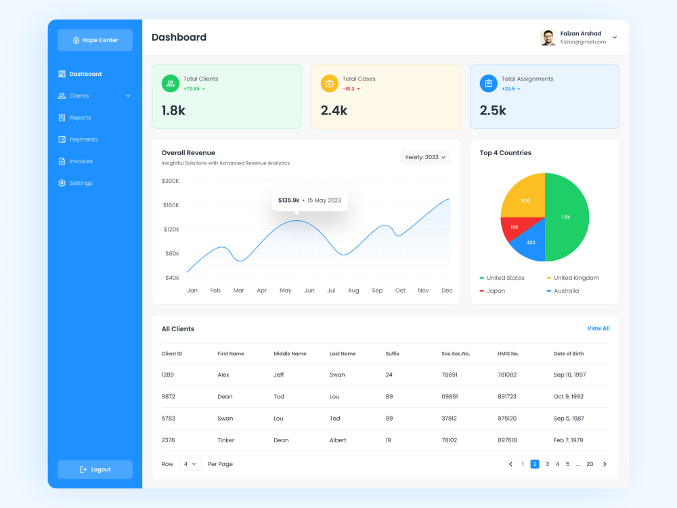Image resolution: width=677 pixels, height=508 pixels.
Task: Go to next page arrow in pagination
Action: pyautogui.click(x=605, y=464)
